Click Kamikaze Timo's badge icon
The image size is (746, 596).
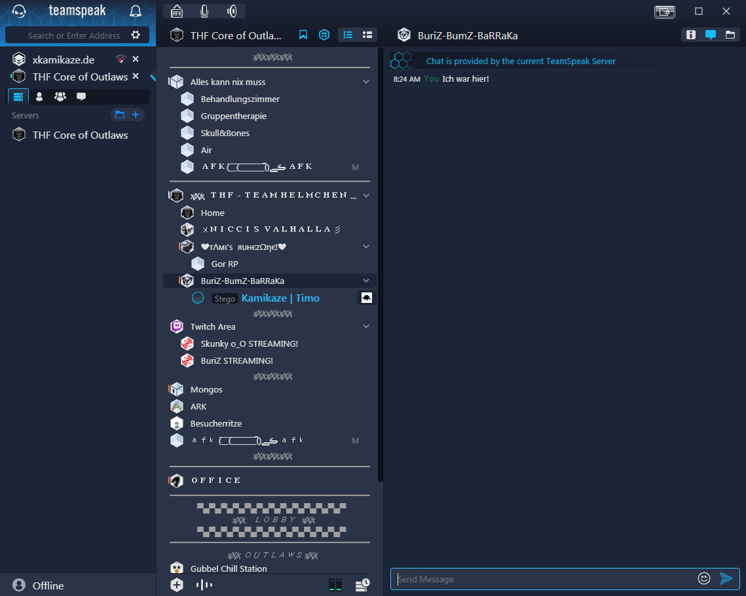coord(366,298)
